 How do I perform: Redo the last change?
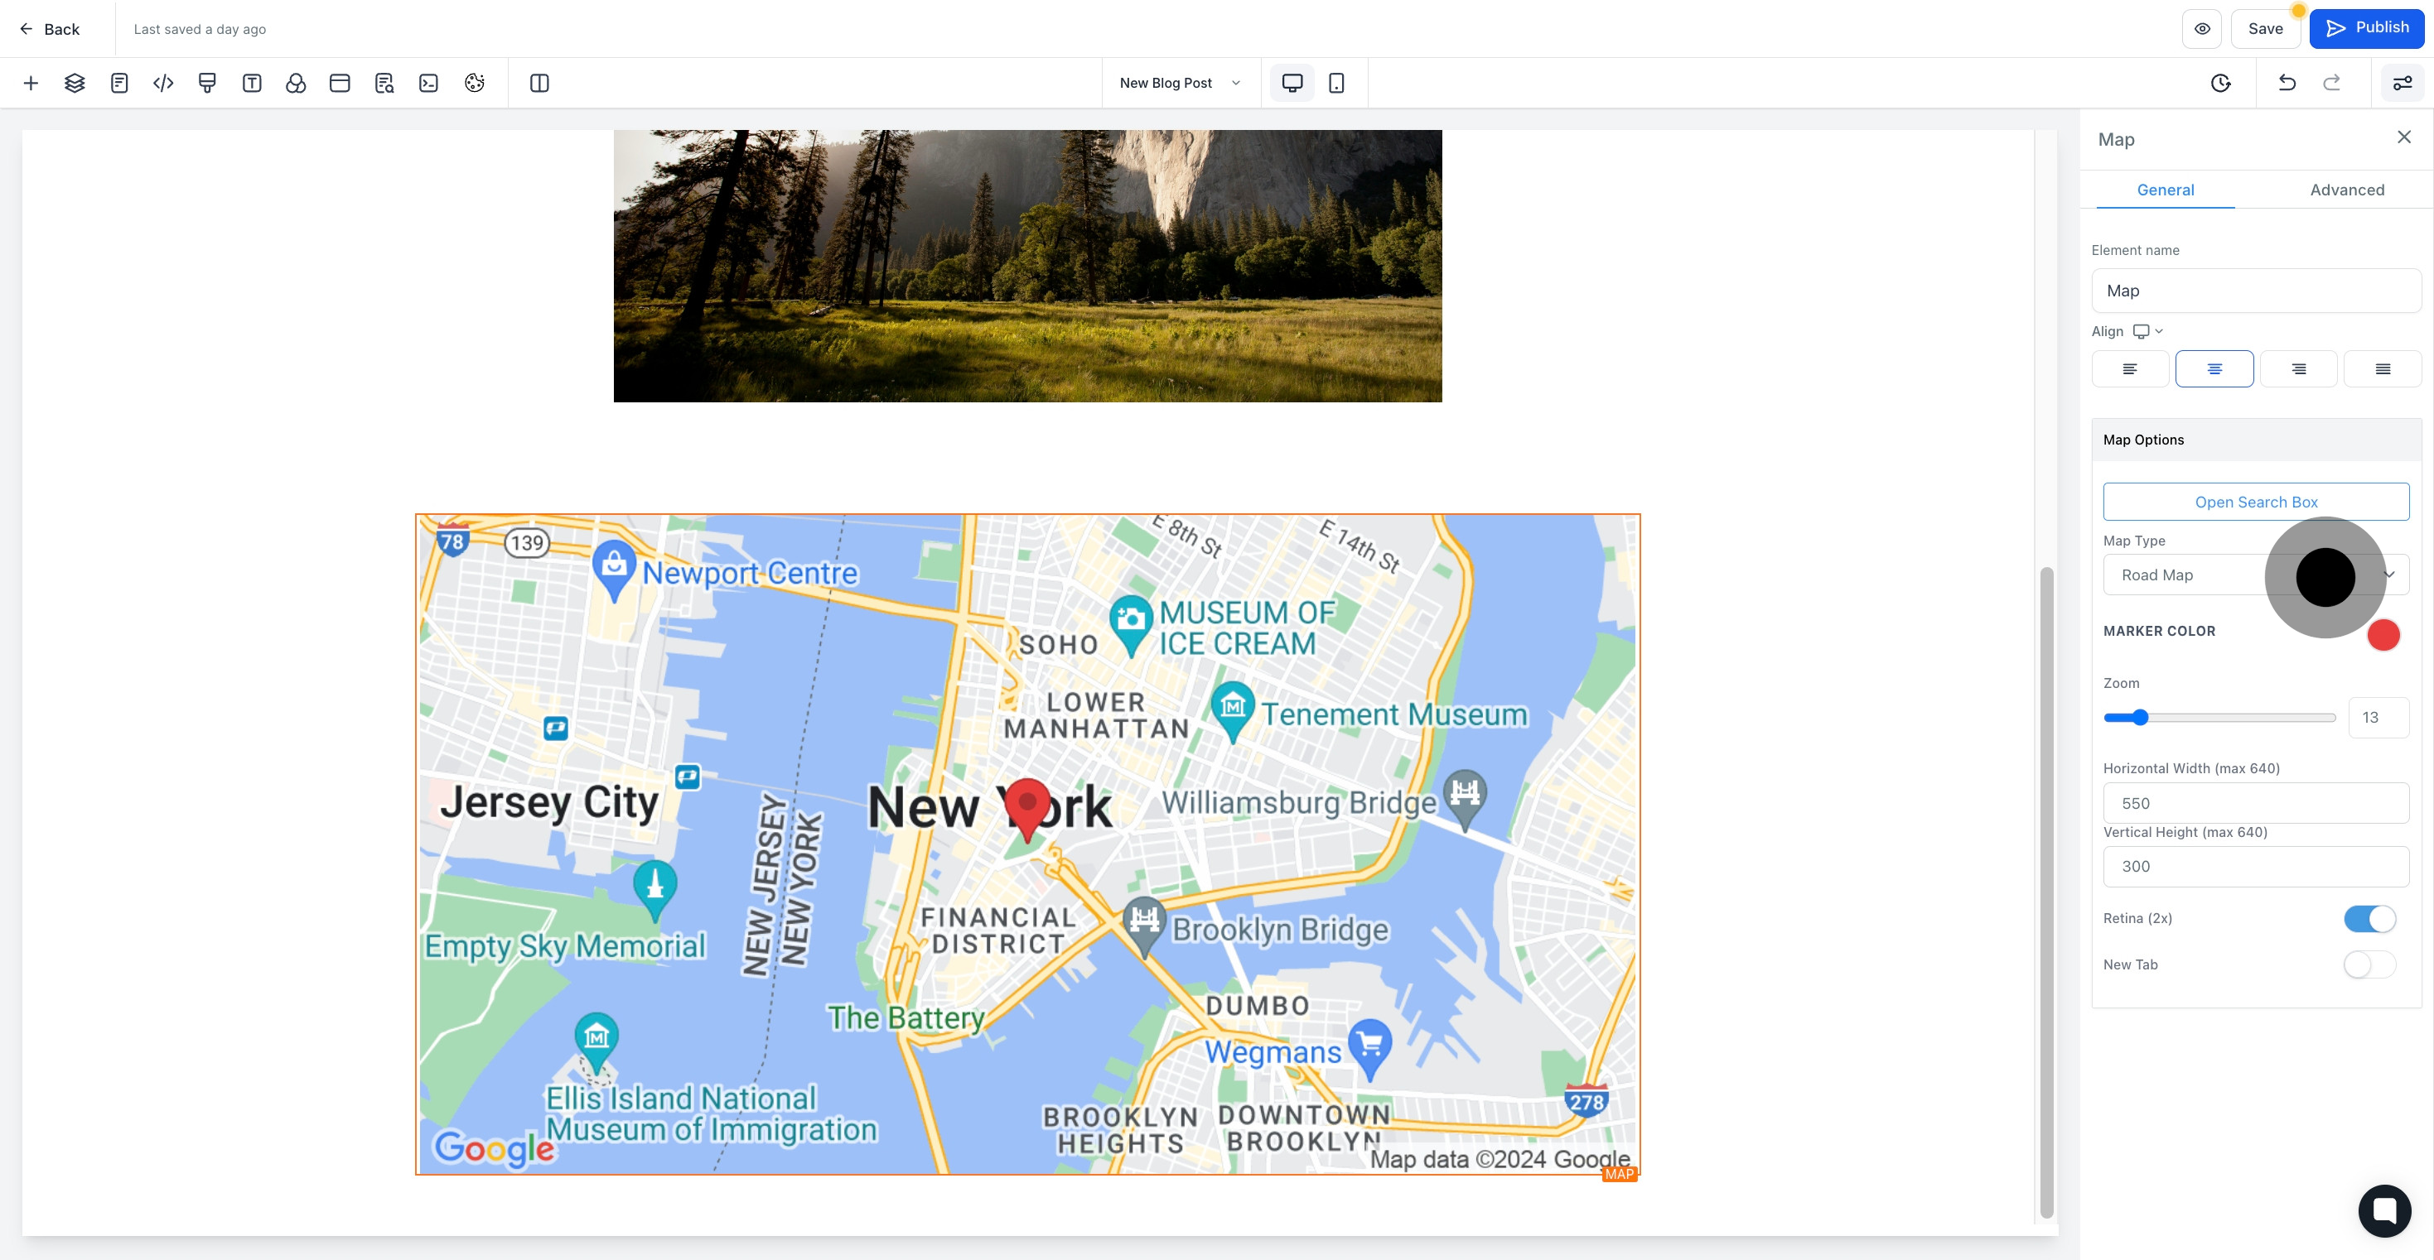pos(2331,83)
